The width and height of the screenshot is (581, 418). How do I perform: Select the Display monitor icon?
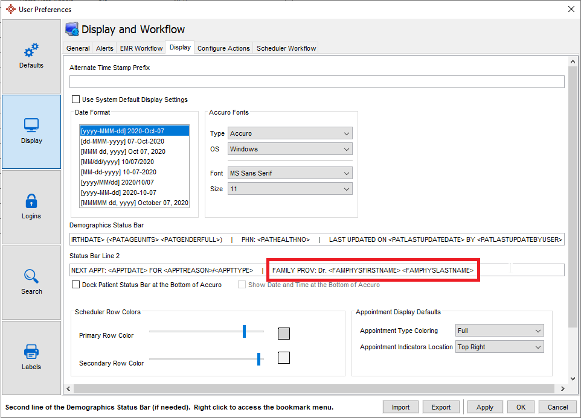pos(31,125)
